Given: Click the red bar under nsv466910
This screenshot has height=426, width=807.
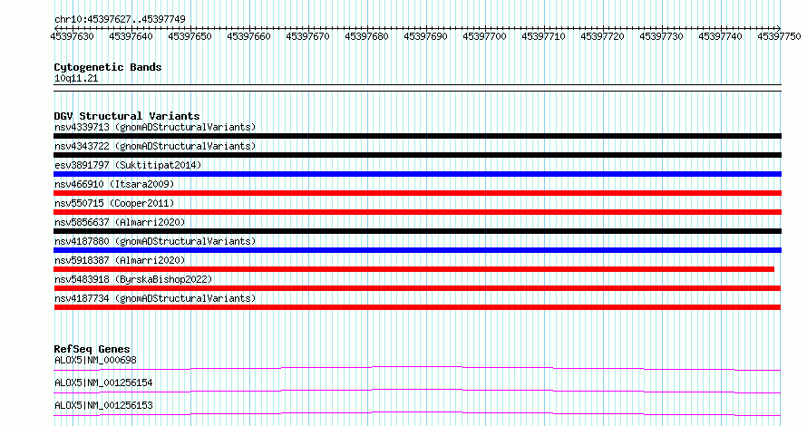Looking at the screenshot, I should pos(417,193).
